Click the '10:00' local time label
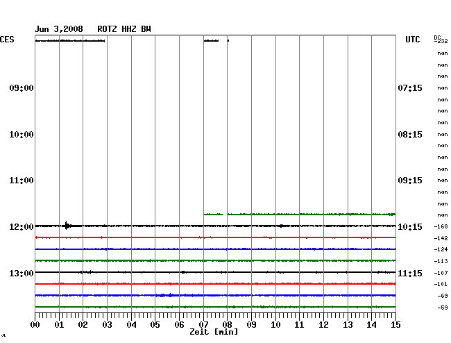 pos(22,135)
